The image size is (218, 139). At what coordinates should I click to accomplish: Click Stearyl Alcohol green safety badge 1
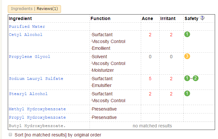pyautogui.click(x=187, y=93)
